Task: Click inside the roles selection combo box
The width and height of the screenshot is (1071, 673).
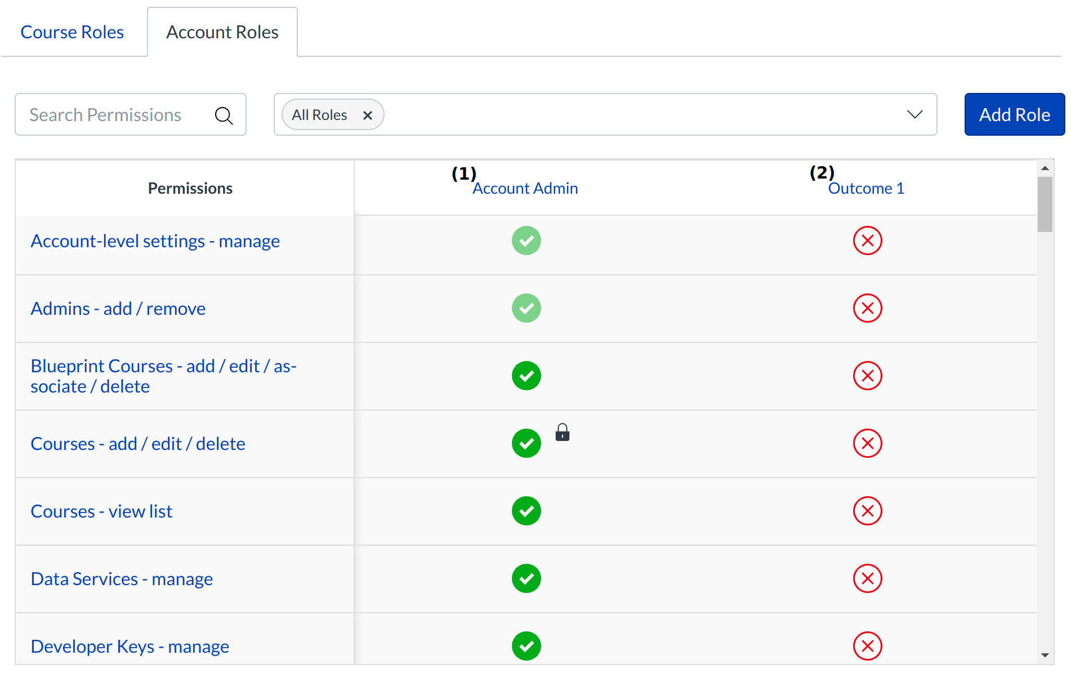Action: [x=619, y=114]
